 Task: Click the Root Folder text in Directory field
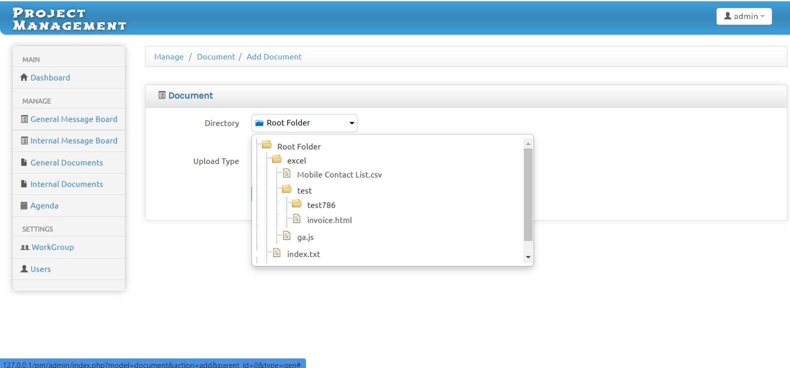click(288, 122)
